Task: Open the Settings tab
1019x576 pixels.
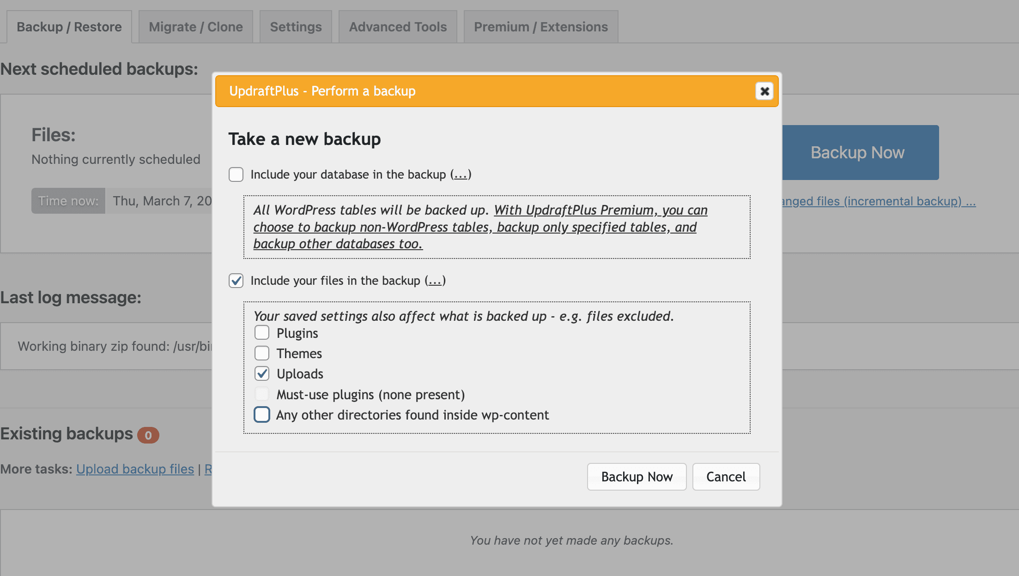Action: pyautogui.click(x=296, y=27)
